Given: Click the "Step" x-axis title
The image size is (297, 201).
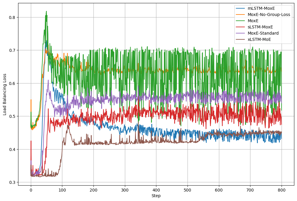Looking at the screenshot, I should (156, 196).
